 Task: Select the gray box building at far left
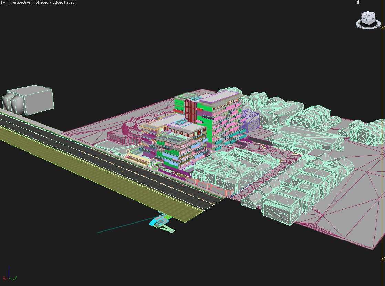(x=28, y=100)
